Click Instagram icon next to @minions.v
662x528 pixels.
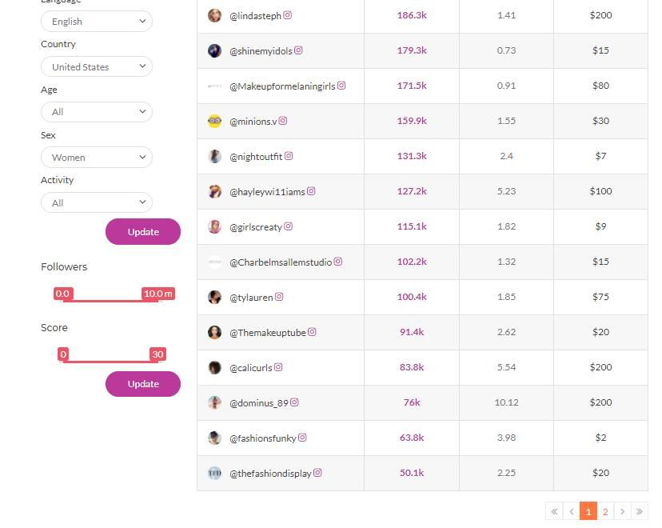pos(283,121)
